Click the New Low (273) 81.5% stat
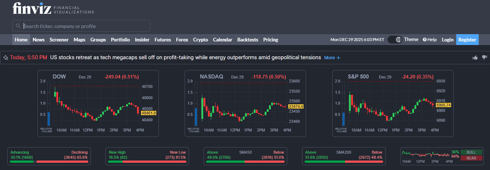Screen dimensions: 490x170 tap(176, 155)
